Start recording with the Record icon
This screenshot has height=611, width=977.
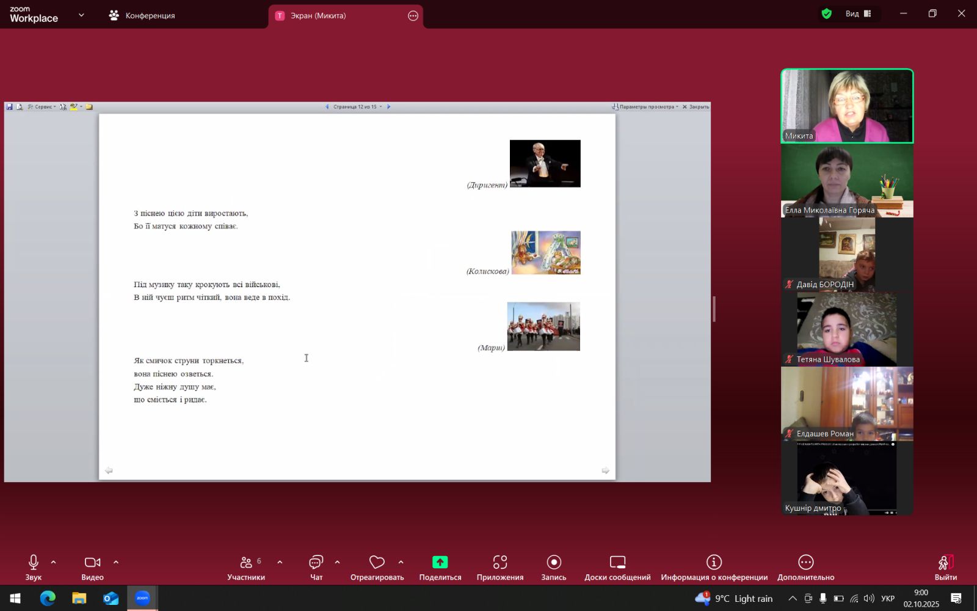click(x=553, y=563)
